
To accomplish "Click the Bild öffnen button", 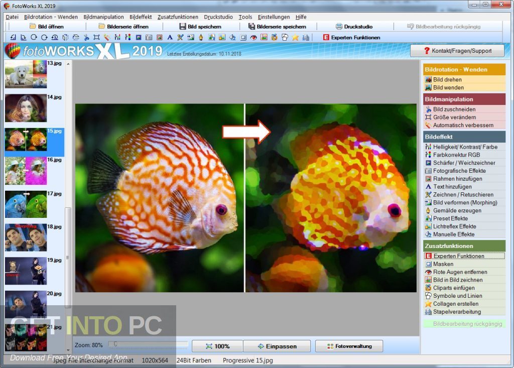I will (x=46, y=27).
